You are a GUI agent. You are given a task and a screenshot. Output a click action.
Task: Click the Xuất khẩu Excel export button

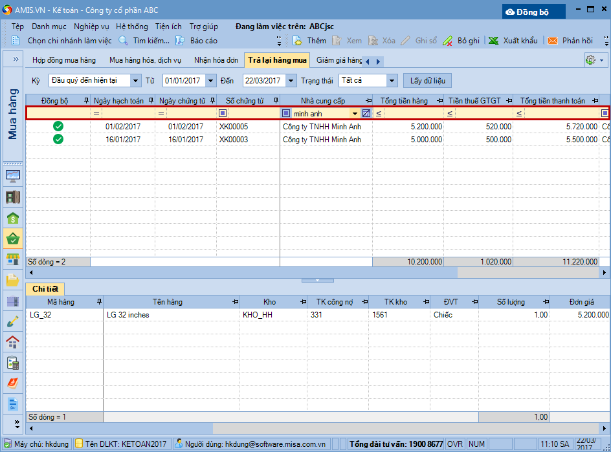click(513, 40)
